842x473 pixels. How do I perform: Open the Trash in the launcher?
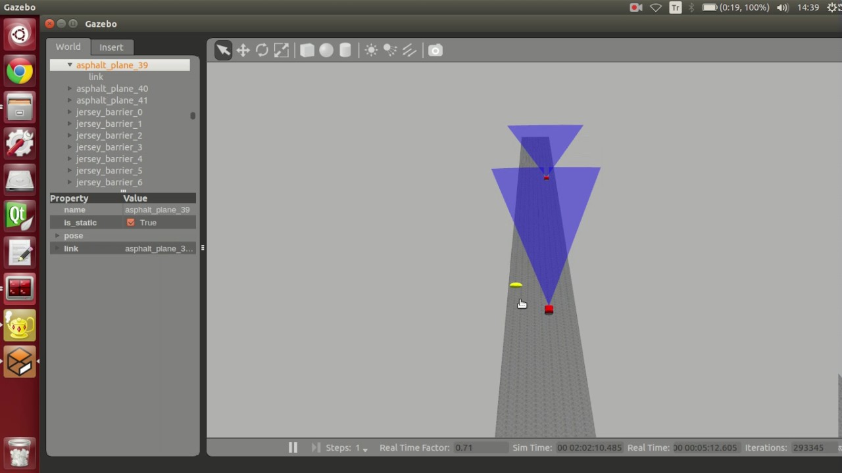point(20,453)
